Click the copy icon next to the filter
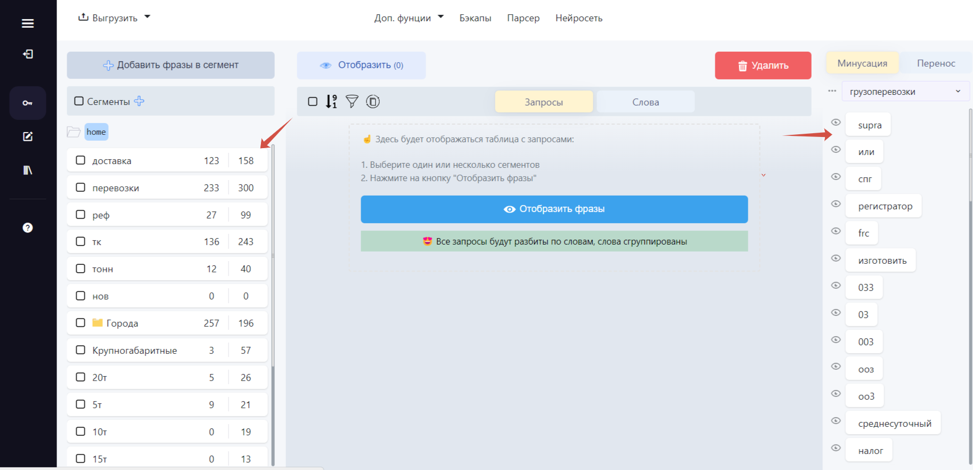This screenshot has height=470, width=973. coord(373,101)
